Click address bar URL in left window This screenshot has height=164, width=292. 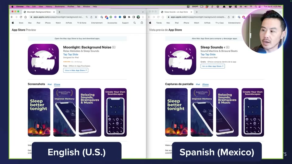[x=58, y=17]
